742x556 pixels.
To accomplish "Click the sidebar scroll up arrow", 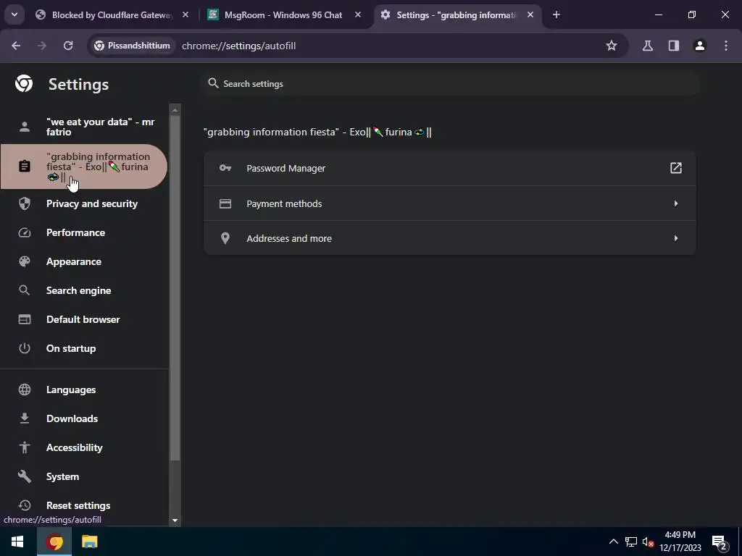I will click(175, 110).
